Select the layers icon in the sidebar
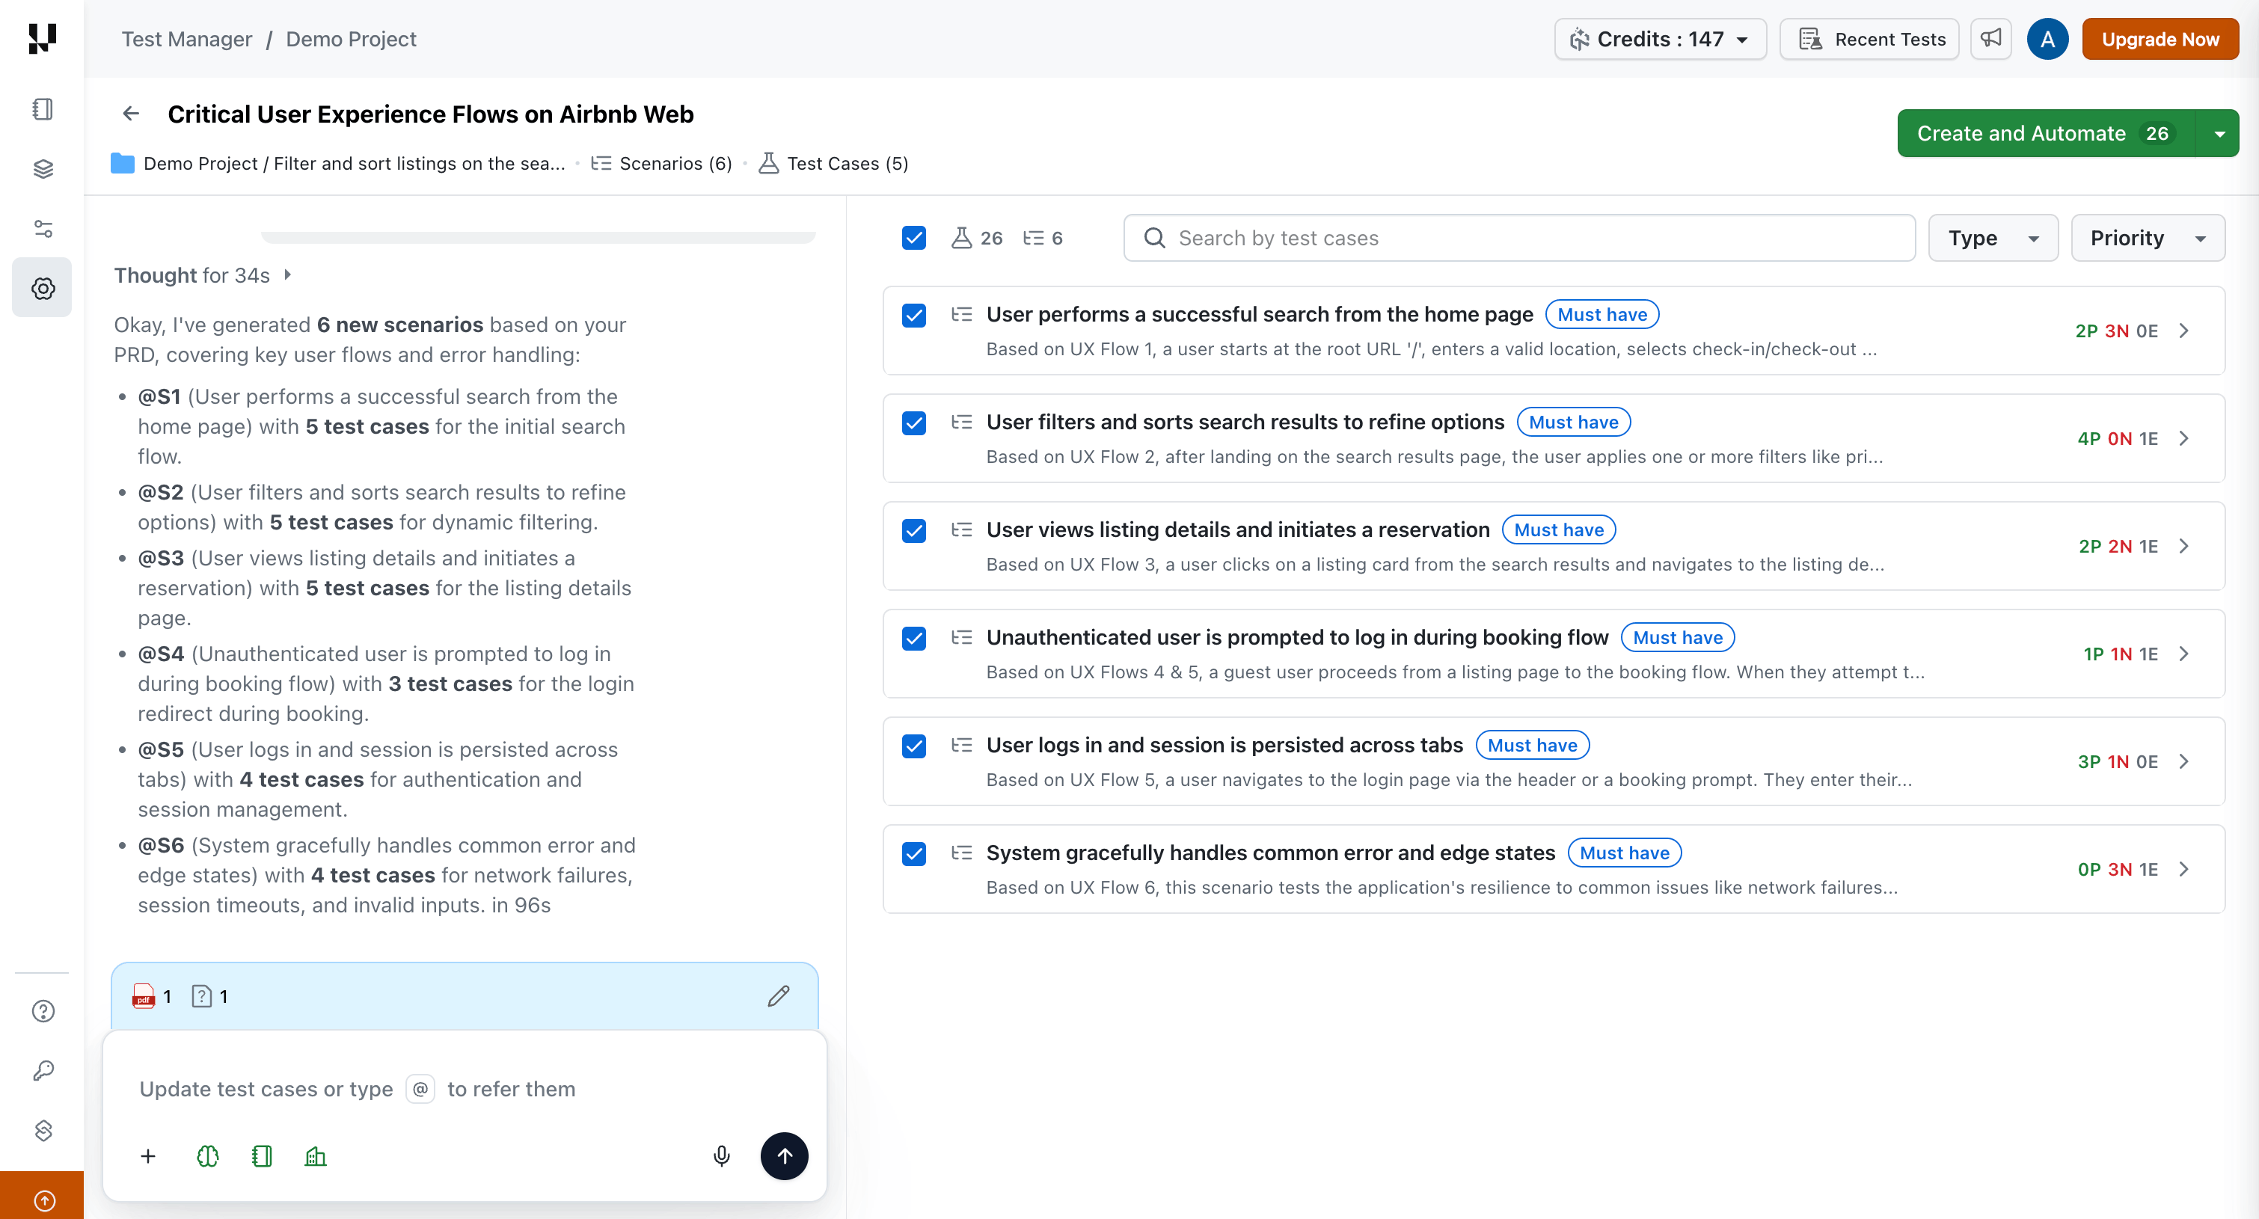Screen dimensions: 2259x1219 (42, 168)
